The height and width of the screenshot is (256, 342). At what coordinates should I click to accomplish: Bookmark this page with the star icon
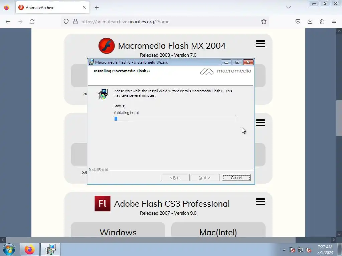tap(264, 22)
